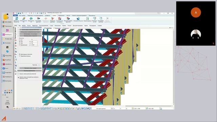The image size is (217, 122).
Task: Open the Перенумерация tool
Action: click(x=87, y=19)
